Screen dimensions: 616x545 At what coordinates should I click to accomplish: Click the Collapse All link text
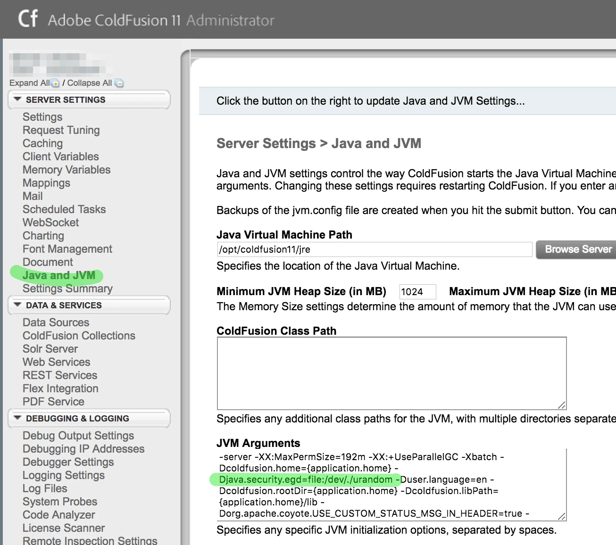click(90, 83)
